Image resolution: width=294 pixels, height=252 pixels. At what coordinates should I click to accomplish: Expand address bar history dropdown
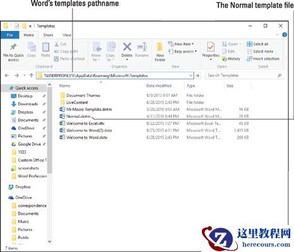tap(191, 76)
